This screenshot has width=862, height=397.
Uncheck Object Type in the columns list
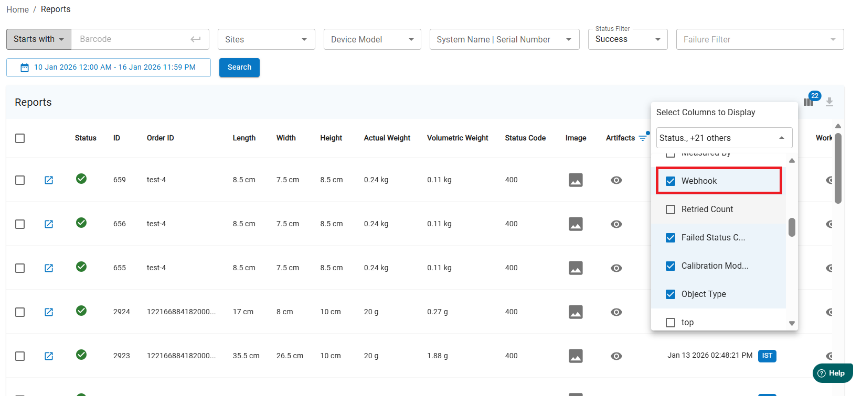pyautogui.click(x=671, y=294)
